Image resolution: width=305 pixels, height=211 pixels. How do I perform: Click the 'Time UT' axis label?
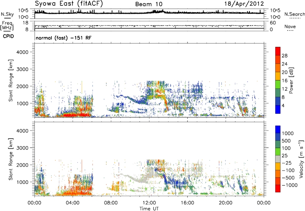[x=149, y=208]
